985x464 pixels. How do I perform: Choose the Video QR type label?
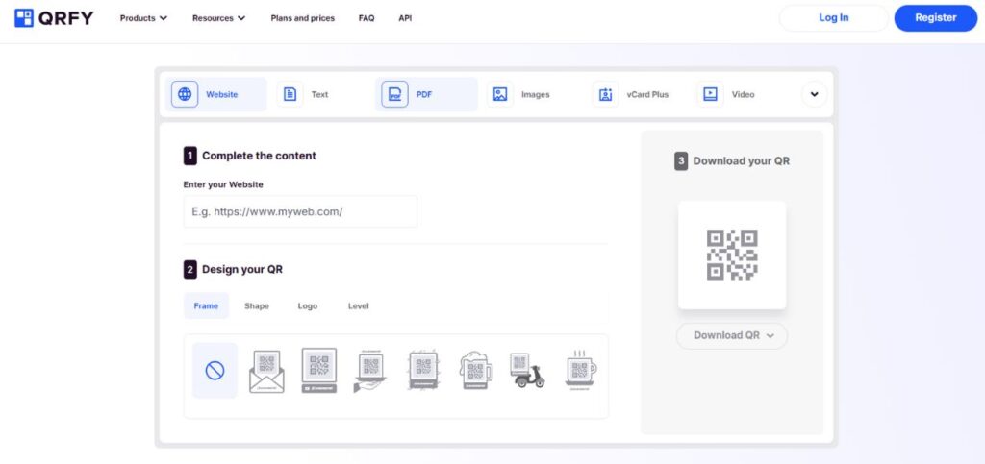tap(744, 95)
